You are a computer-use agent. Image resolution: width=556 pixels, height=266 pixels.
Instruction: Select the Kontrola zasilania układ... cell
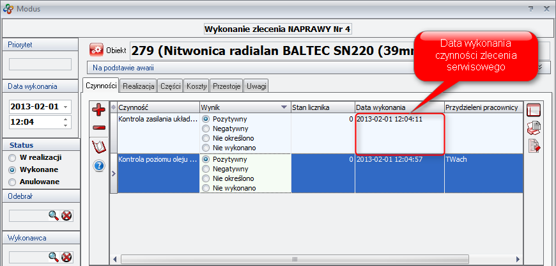click(x=158, y=134)
